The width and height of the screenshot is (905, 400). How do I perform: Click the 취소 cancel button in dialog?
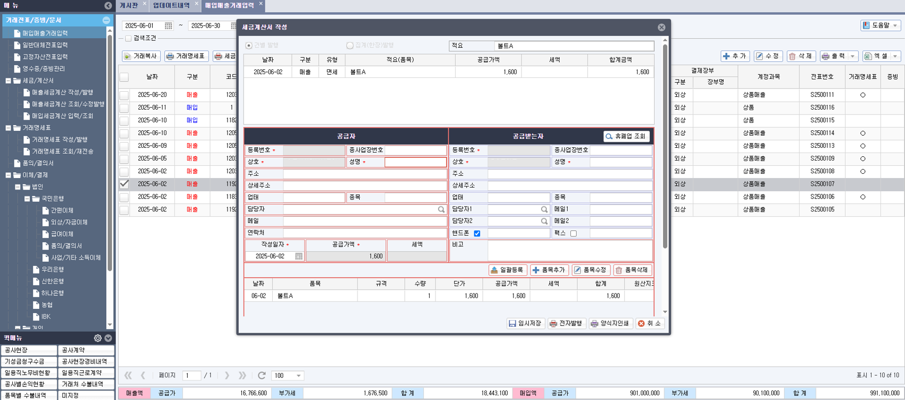click(650, 323)
